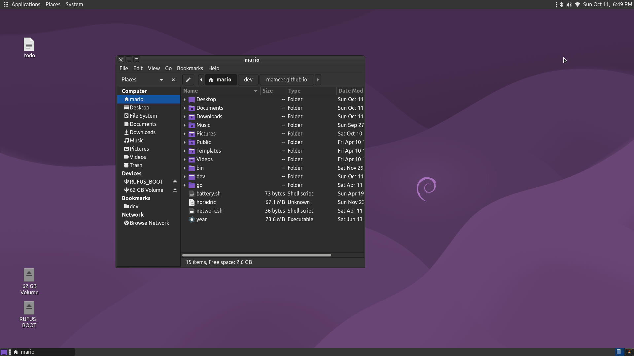
Task: Click the show desktop button in bottom panel
Action: pyautogui.click(x=4, y=352)
